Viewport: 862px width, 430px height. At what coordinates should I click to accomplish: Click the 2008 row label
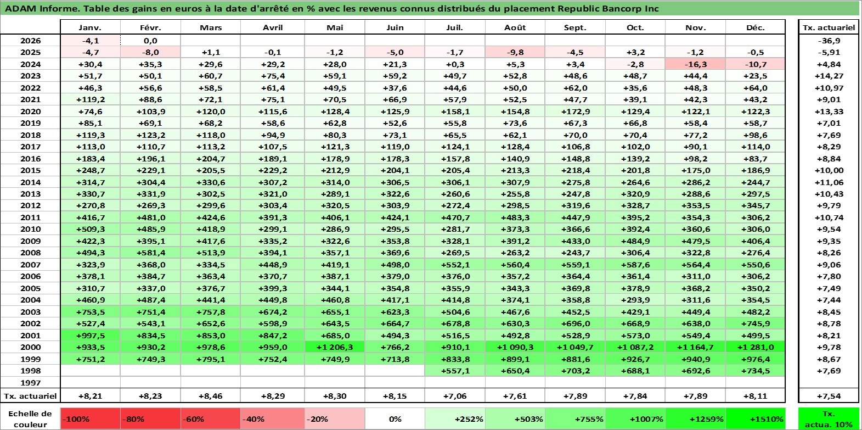(30, 253)
